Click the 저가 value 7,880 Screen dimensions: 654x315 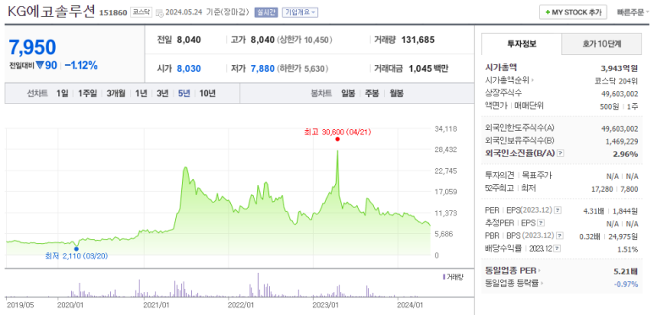pyautogui.click(x=263, y=68)
